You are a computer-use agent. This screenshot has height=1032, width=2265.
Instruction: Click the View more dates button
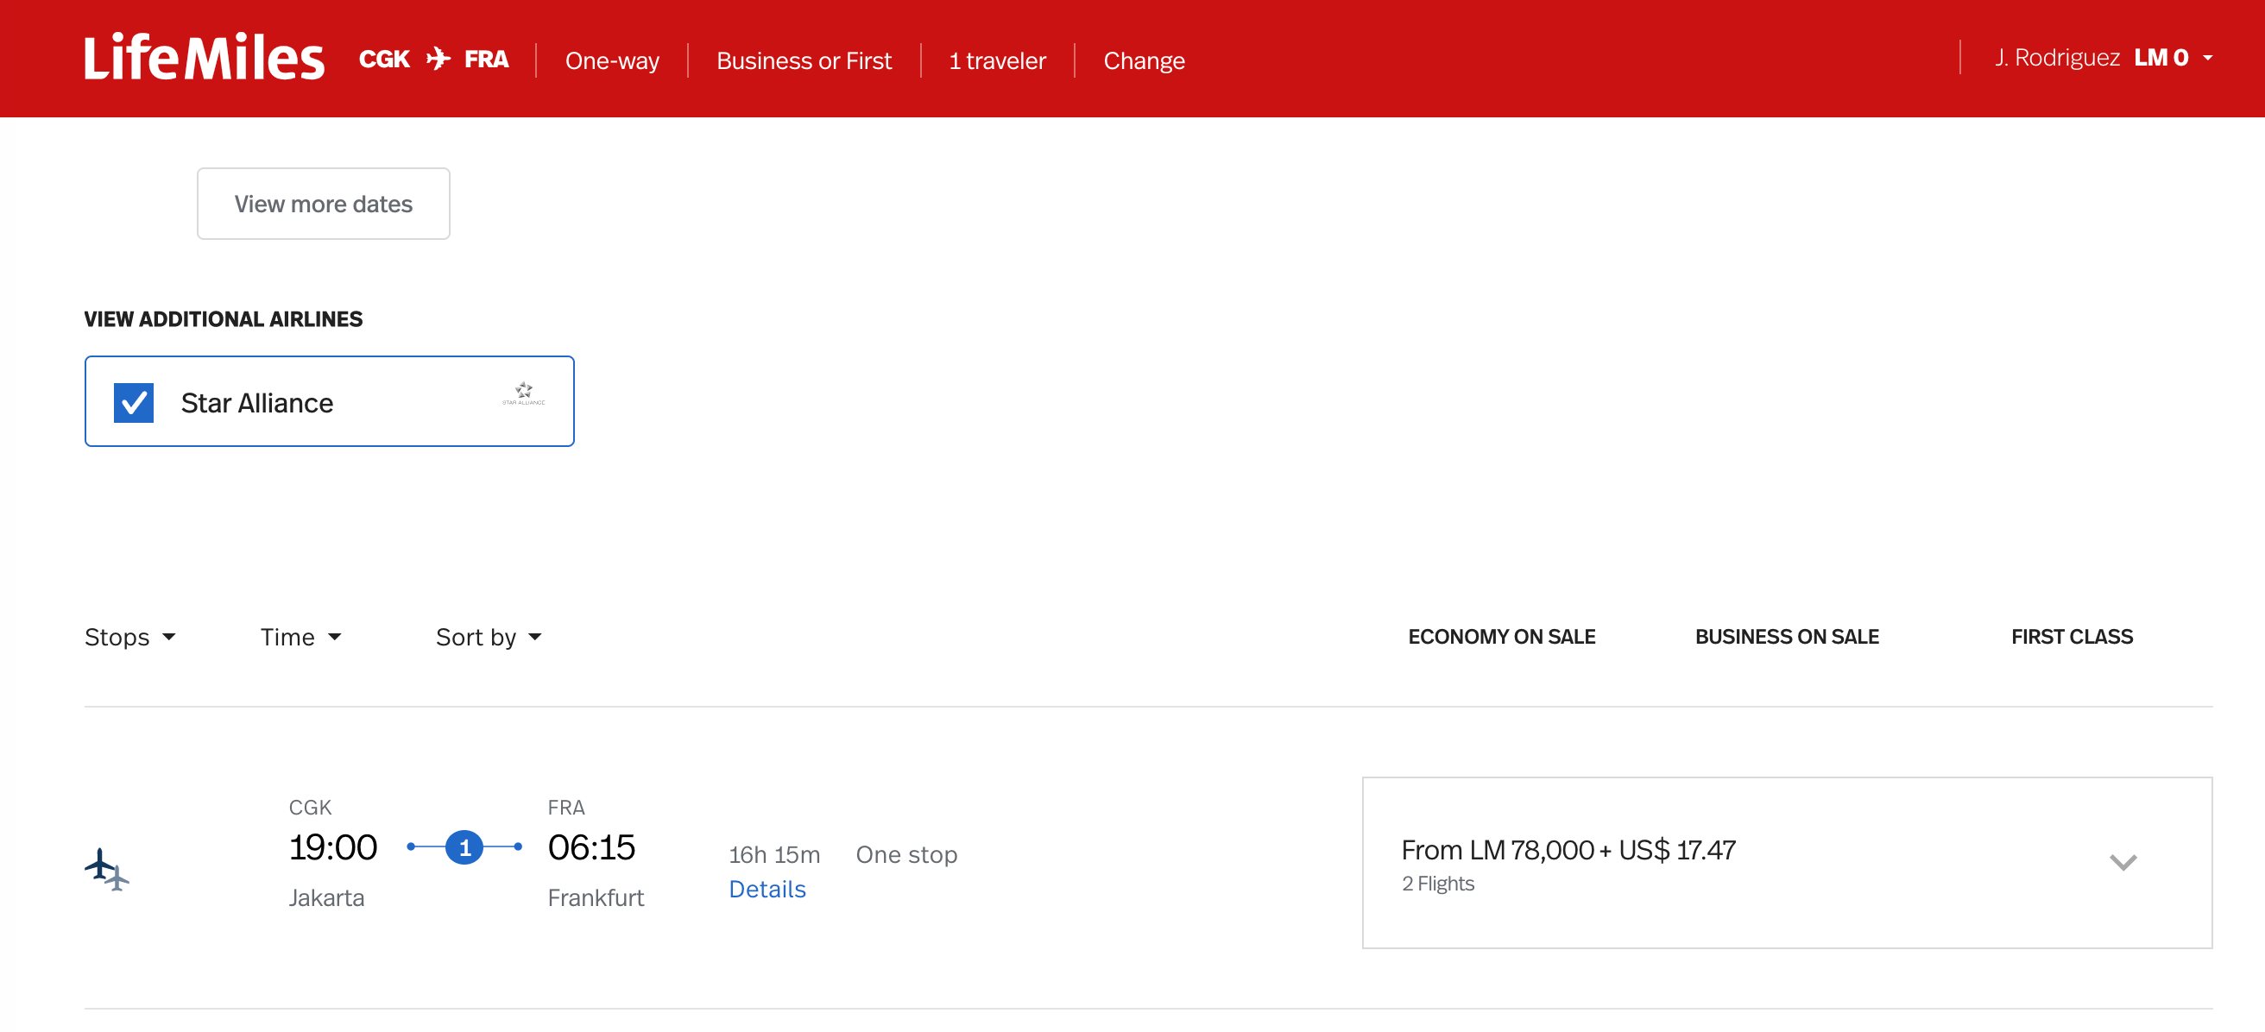tap(323, 204)
